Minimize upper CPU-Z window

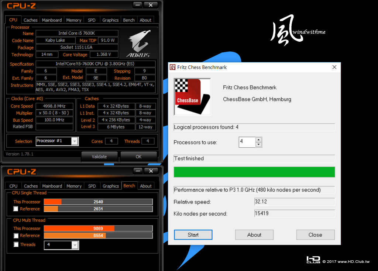click(138, 5)
